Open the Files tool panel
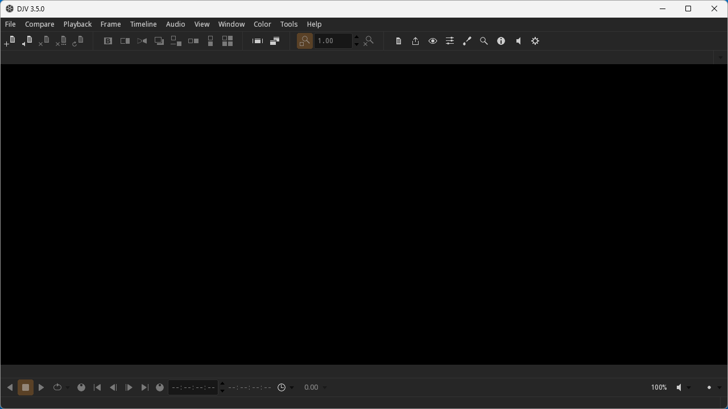The image size is (728, 409). click(399, 41)
